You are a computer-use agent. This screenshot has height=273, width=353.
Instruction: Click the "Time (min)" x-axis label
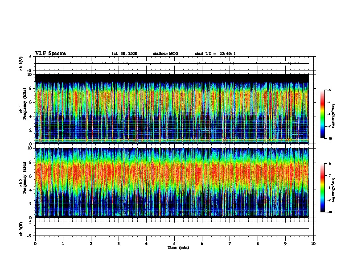[178, 248]
